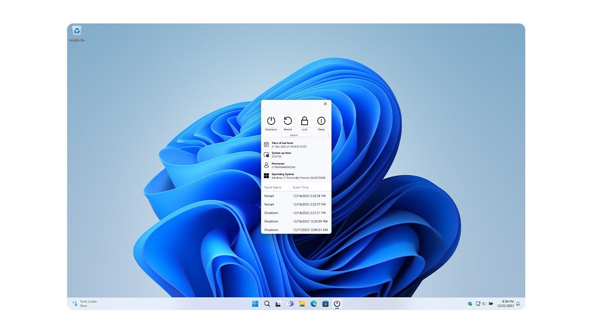The image size is (592, 333).
Task: Click the system up time value 03:47:59
Action: tap(276, 157)
